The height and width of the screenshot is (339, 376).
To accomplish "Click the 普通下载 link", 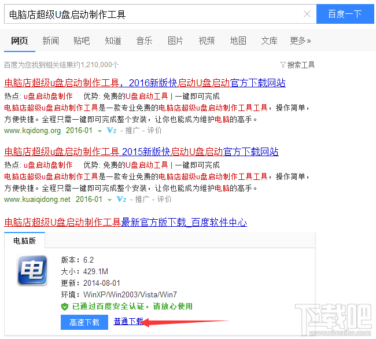I will [128, 321].
